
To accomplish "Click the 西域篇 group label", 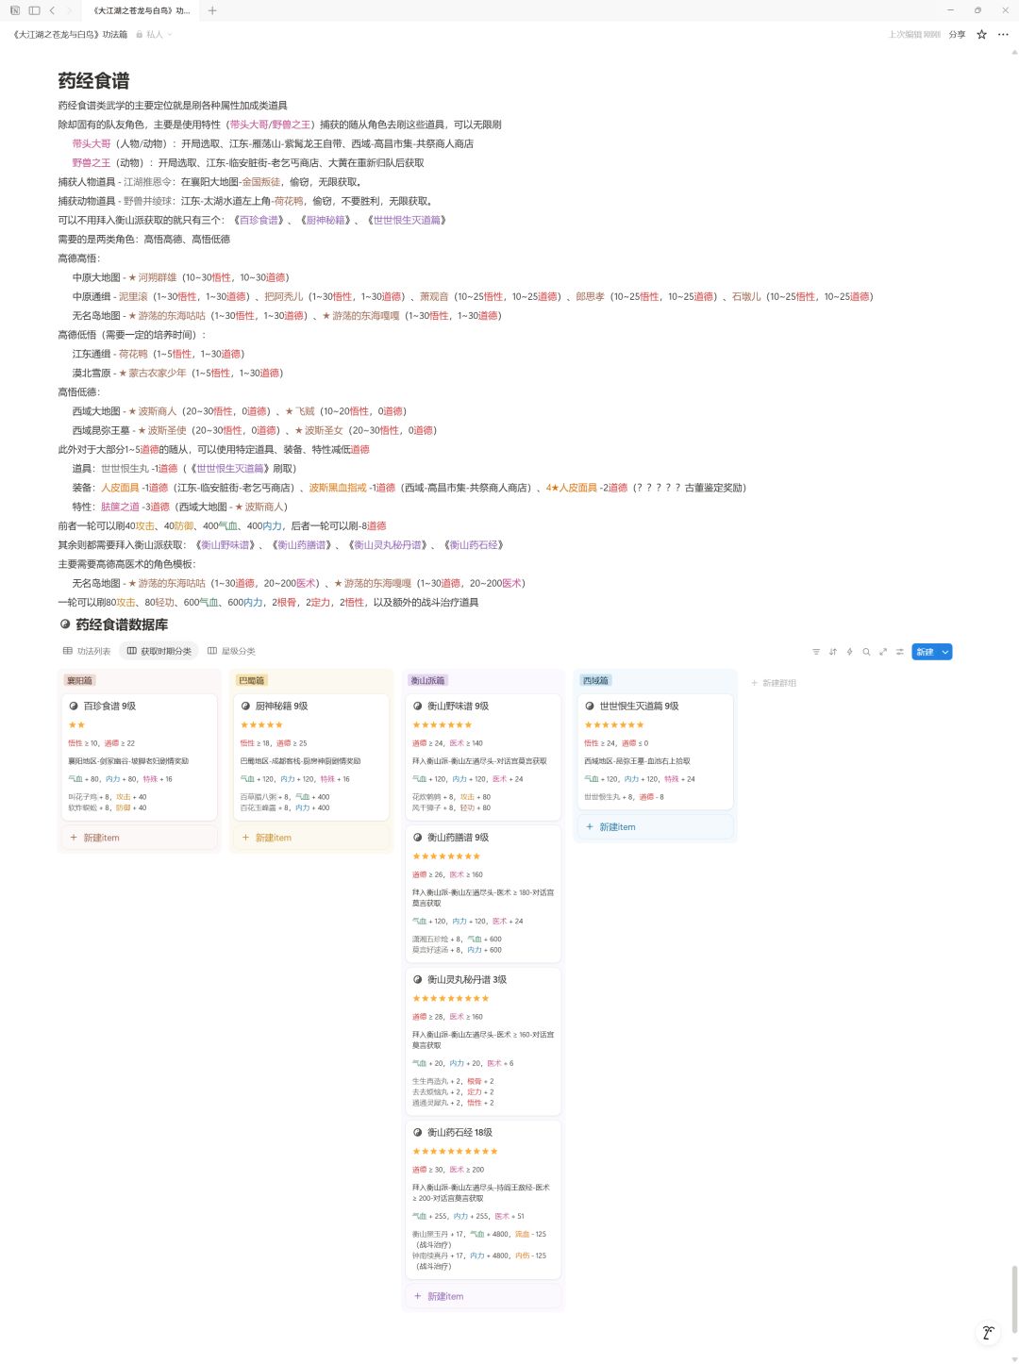I will tap(596, 680).
